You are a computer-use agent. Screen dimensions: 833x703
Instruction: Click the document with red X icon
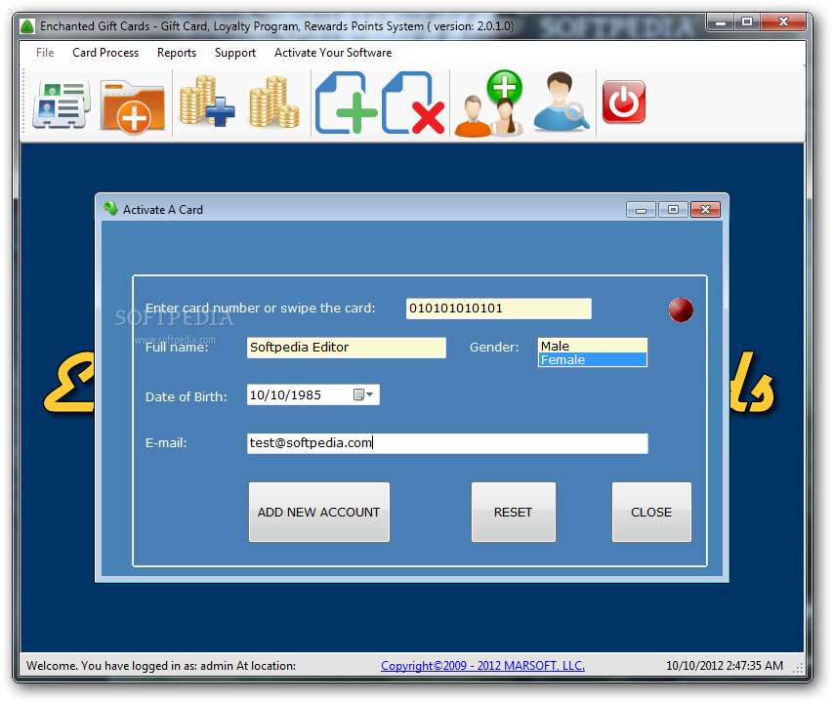413,103
